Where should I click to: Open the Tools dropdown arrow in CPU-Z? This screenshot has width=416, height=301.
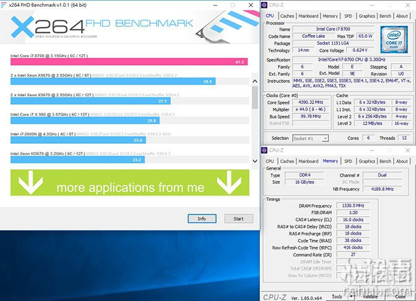click(351, 297)
